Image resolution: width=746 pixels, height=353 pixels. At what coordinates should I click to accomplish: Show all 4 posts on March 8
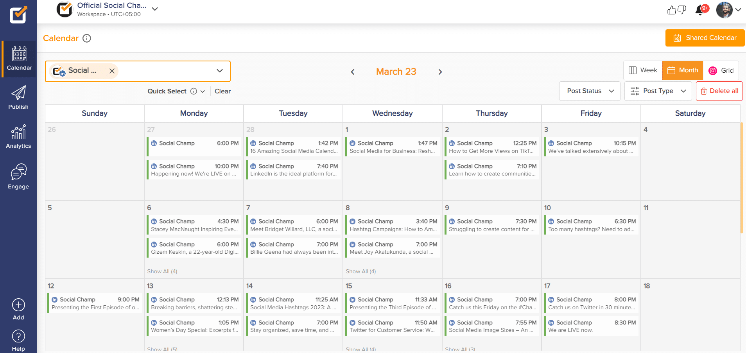pyautogui.click(x=361, y=271)
